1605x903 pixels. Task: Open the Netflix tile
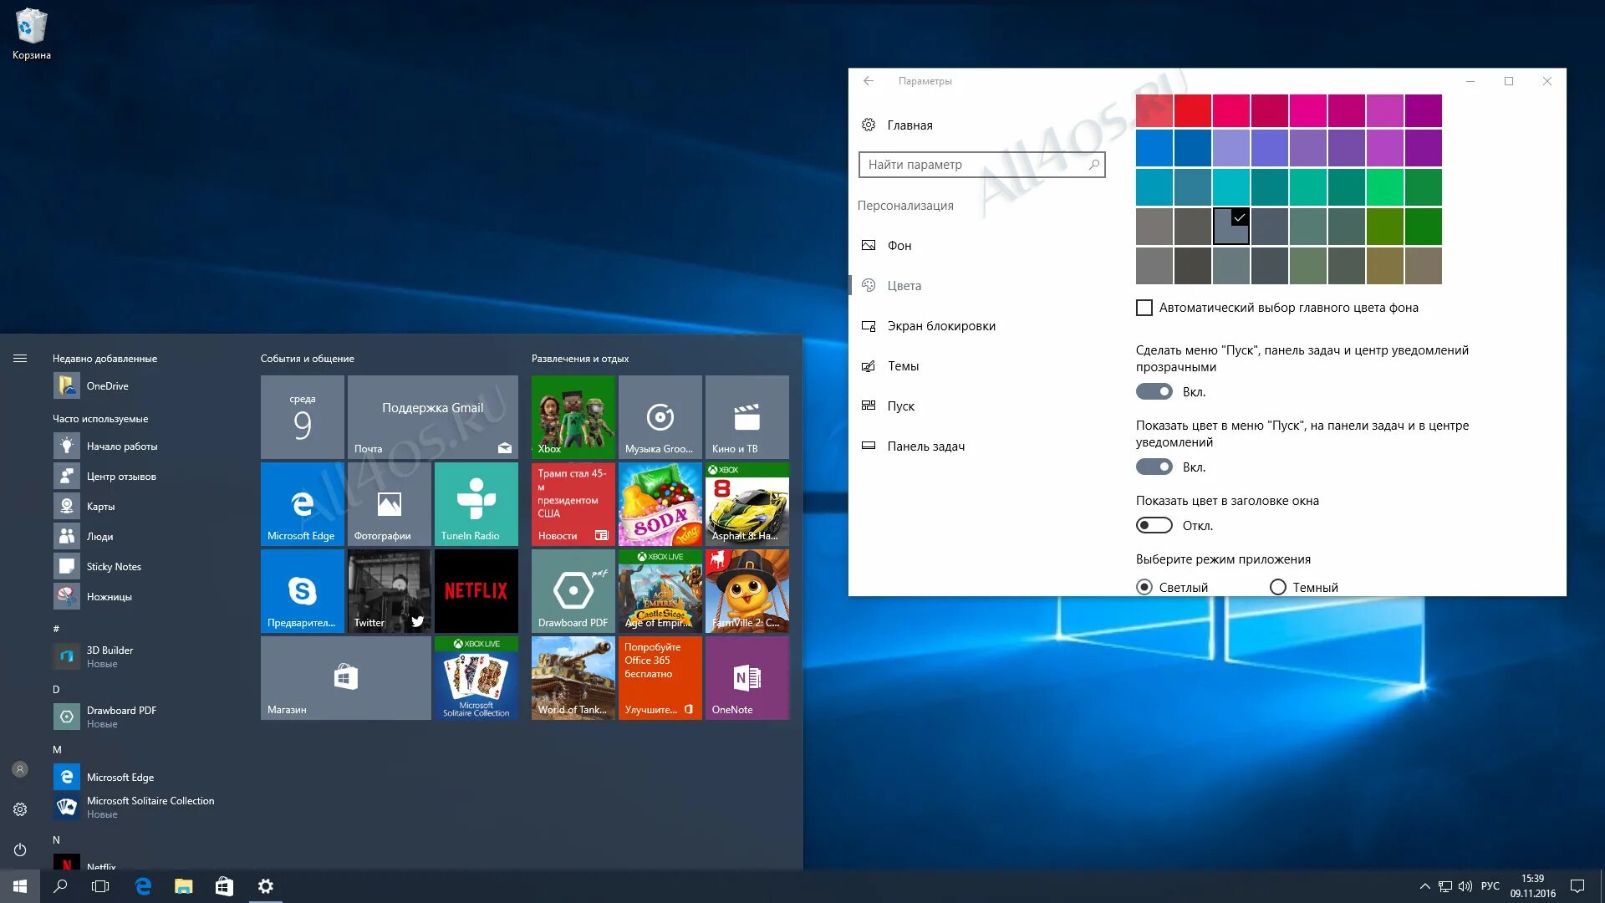tap(476, 590)
